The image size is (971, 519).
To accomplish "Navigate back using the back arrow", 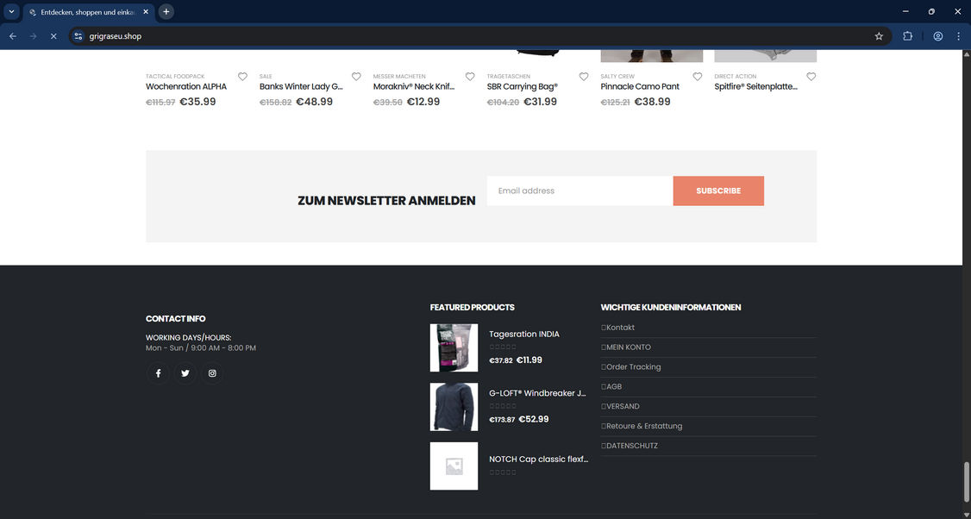I will [12, 36].
